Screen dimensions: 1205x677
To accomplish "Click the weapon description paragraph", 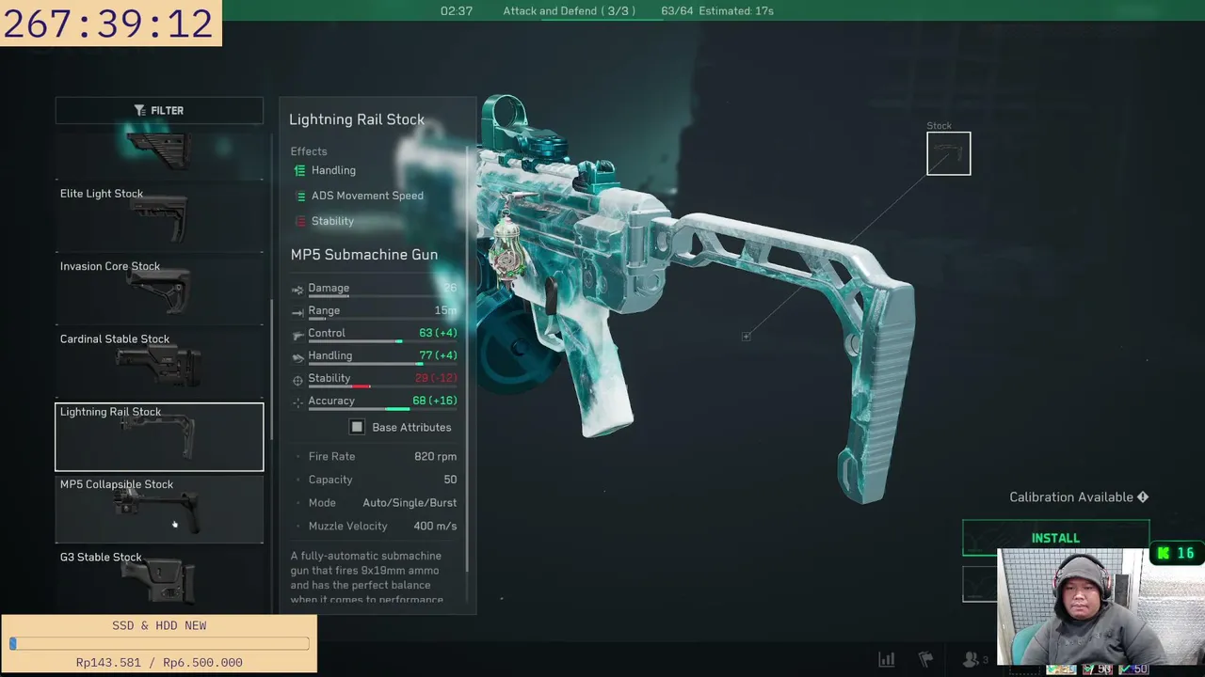I will tap(367, 577).
